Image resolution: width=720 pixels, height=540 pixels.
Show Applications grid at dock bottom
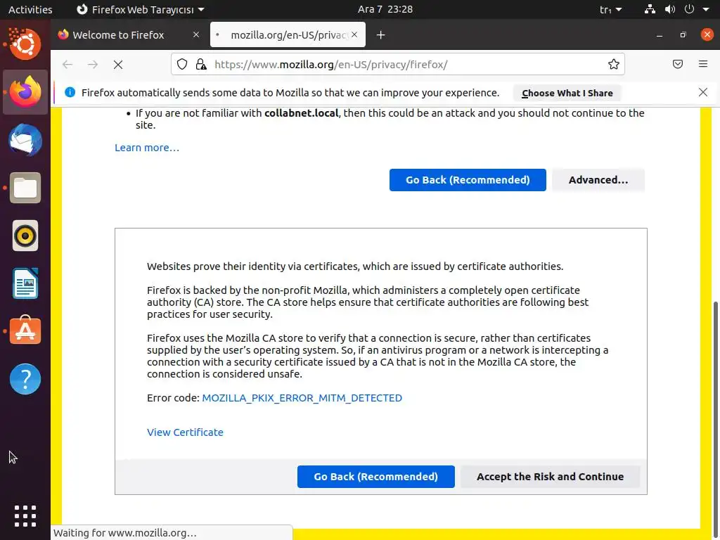25,516
